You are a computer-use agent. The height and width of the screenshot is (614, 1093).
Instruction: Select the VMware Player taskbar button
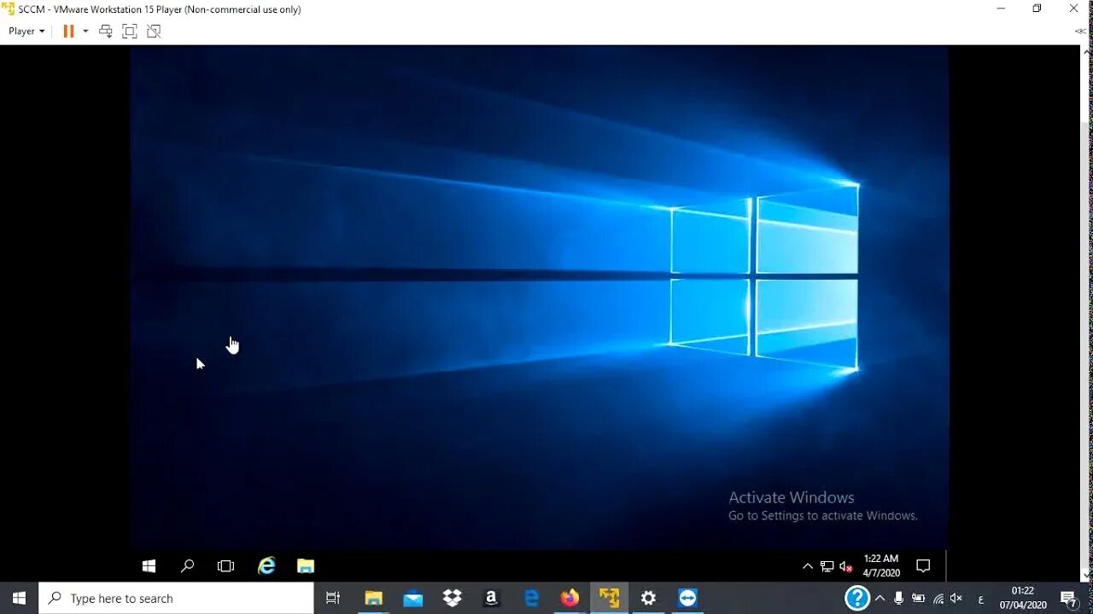tap(609, 598)
